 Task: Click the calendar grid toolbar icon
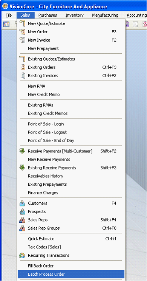[6, 24]
